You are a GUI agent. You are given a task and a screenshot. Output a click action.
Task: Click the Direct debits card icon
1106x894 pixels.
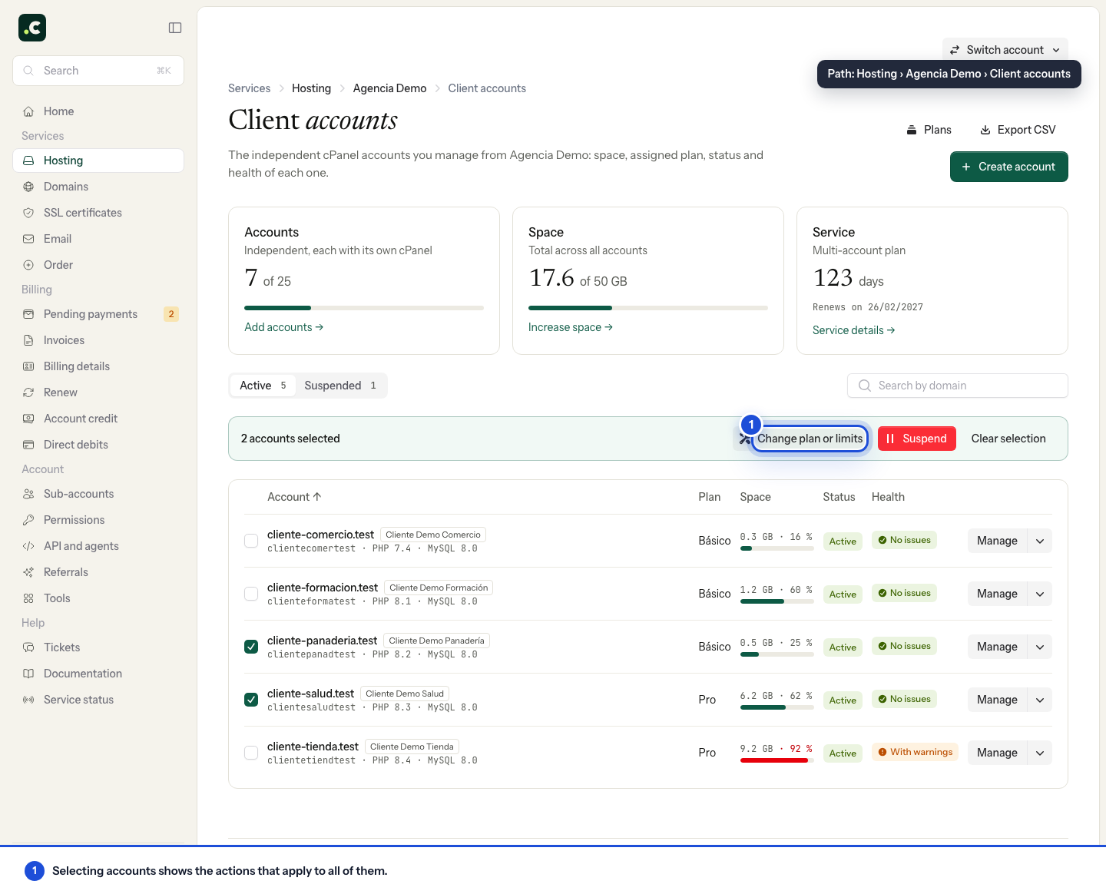click(x=28, y=445)
